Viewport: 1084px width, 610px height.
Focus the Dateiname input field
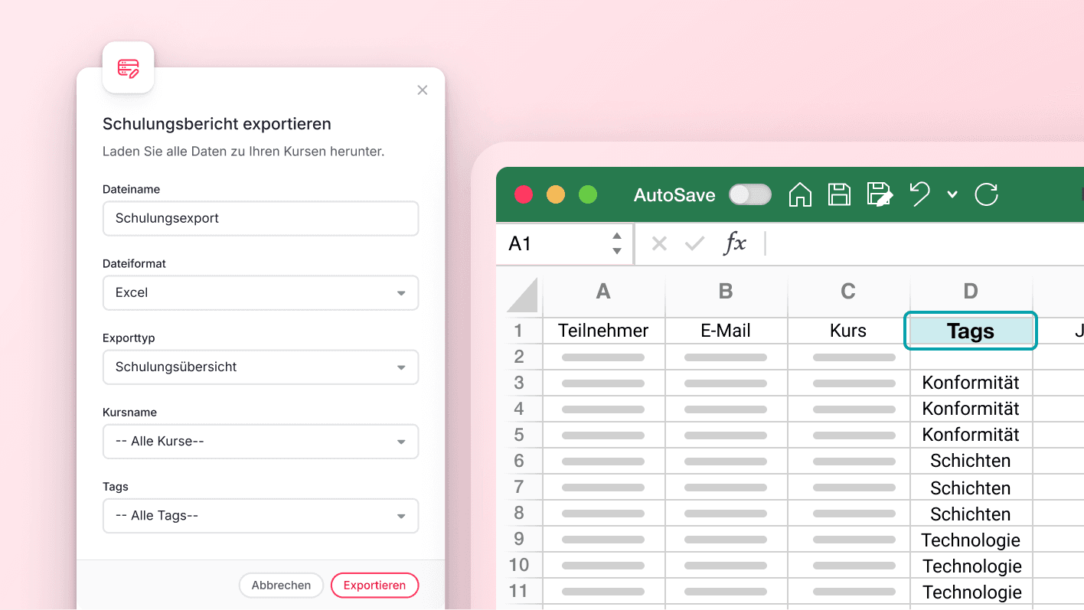click(x=260, y=218)
